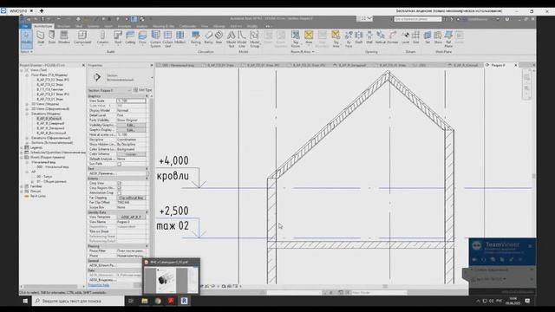Image resolution: width=555 pixels, height=312 pixels.
Task: Click the View Scale value field
Action: (131, 101)
